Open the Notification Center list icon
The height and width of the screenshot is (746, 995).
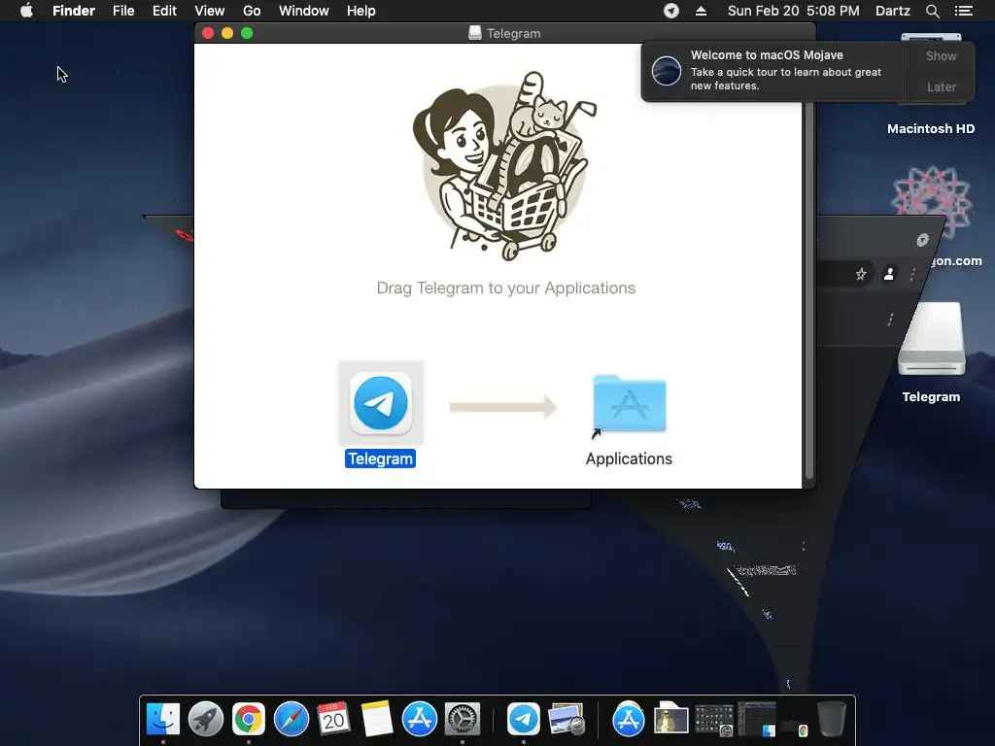point(964,11)
